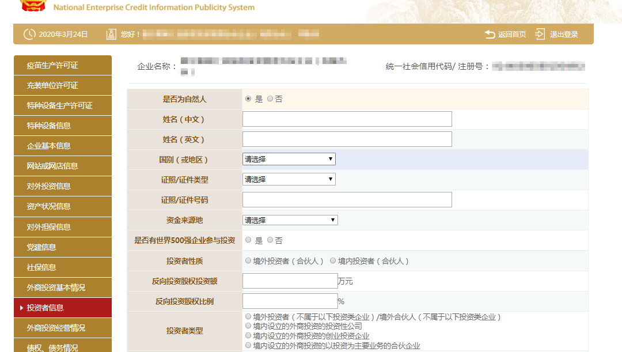Click the 退出登录 link
Screen dimensions: 622x352
564,35
